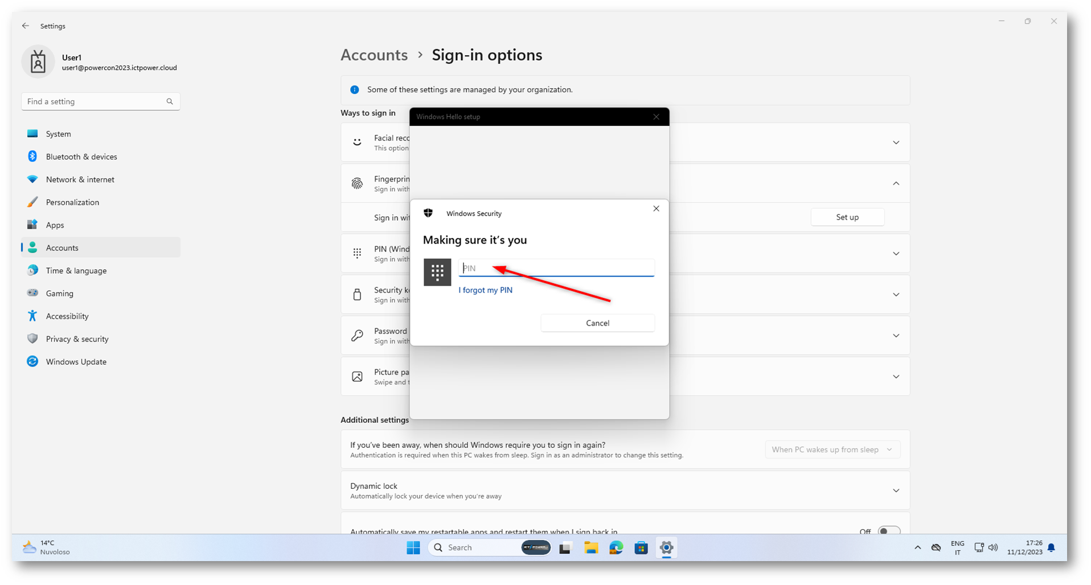Open Bluetooth & devices settings

(x=101, y=156)
